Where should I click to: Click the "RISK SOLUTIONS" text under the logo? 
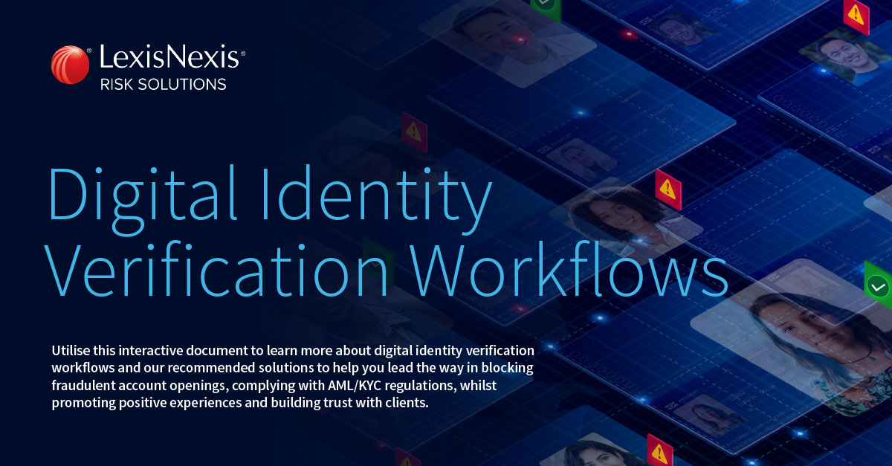pos(163,84)
